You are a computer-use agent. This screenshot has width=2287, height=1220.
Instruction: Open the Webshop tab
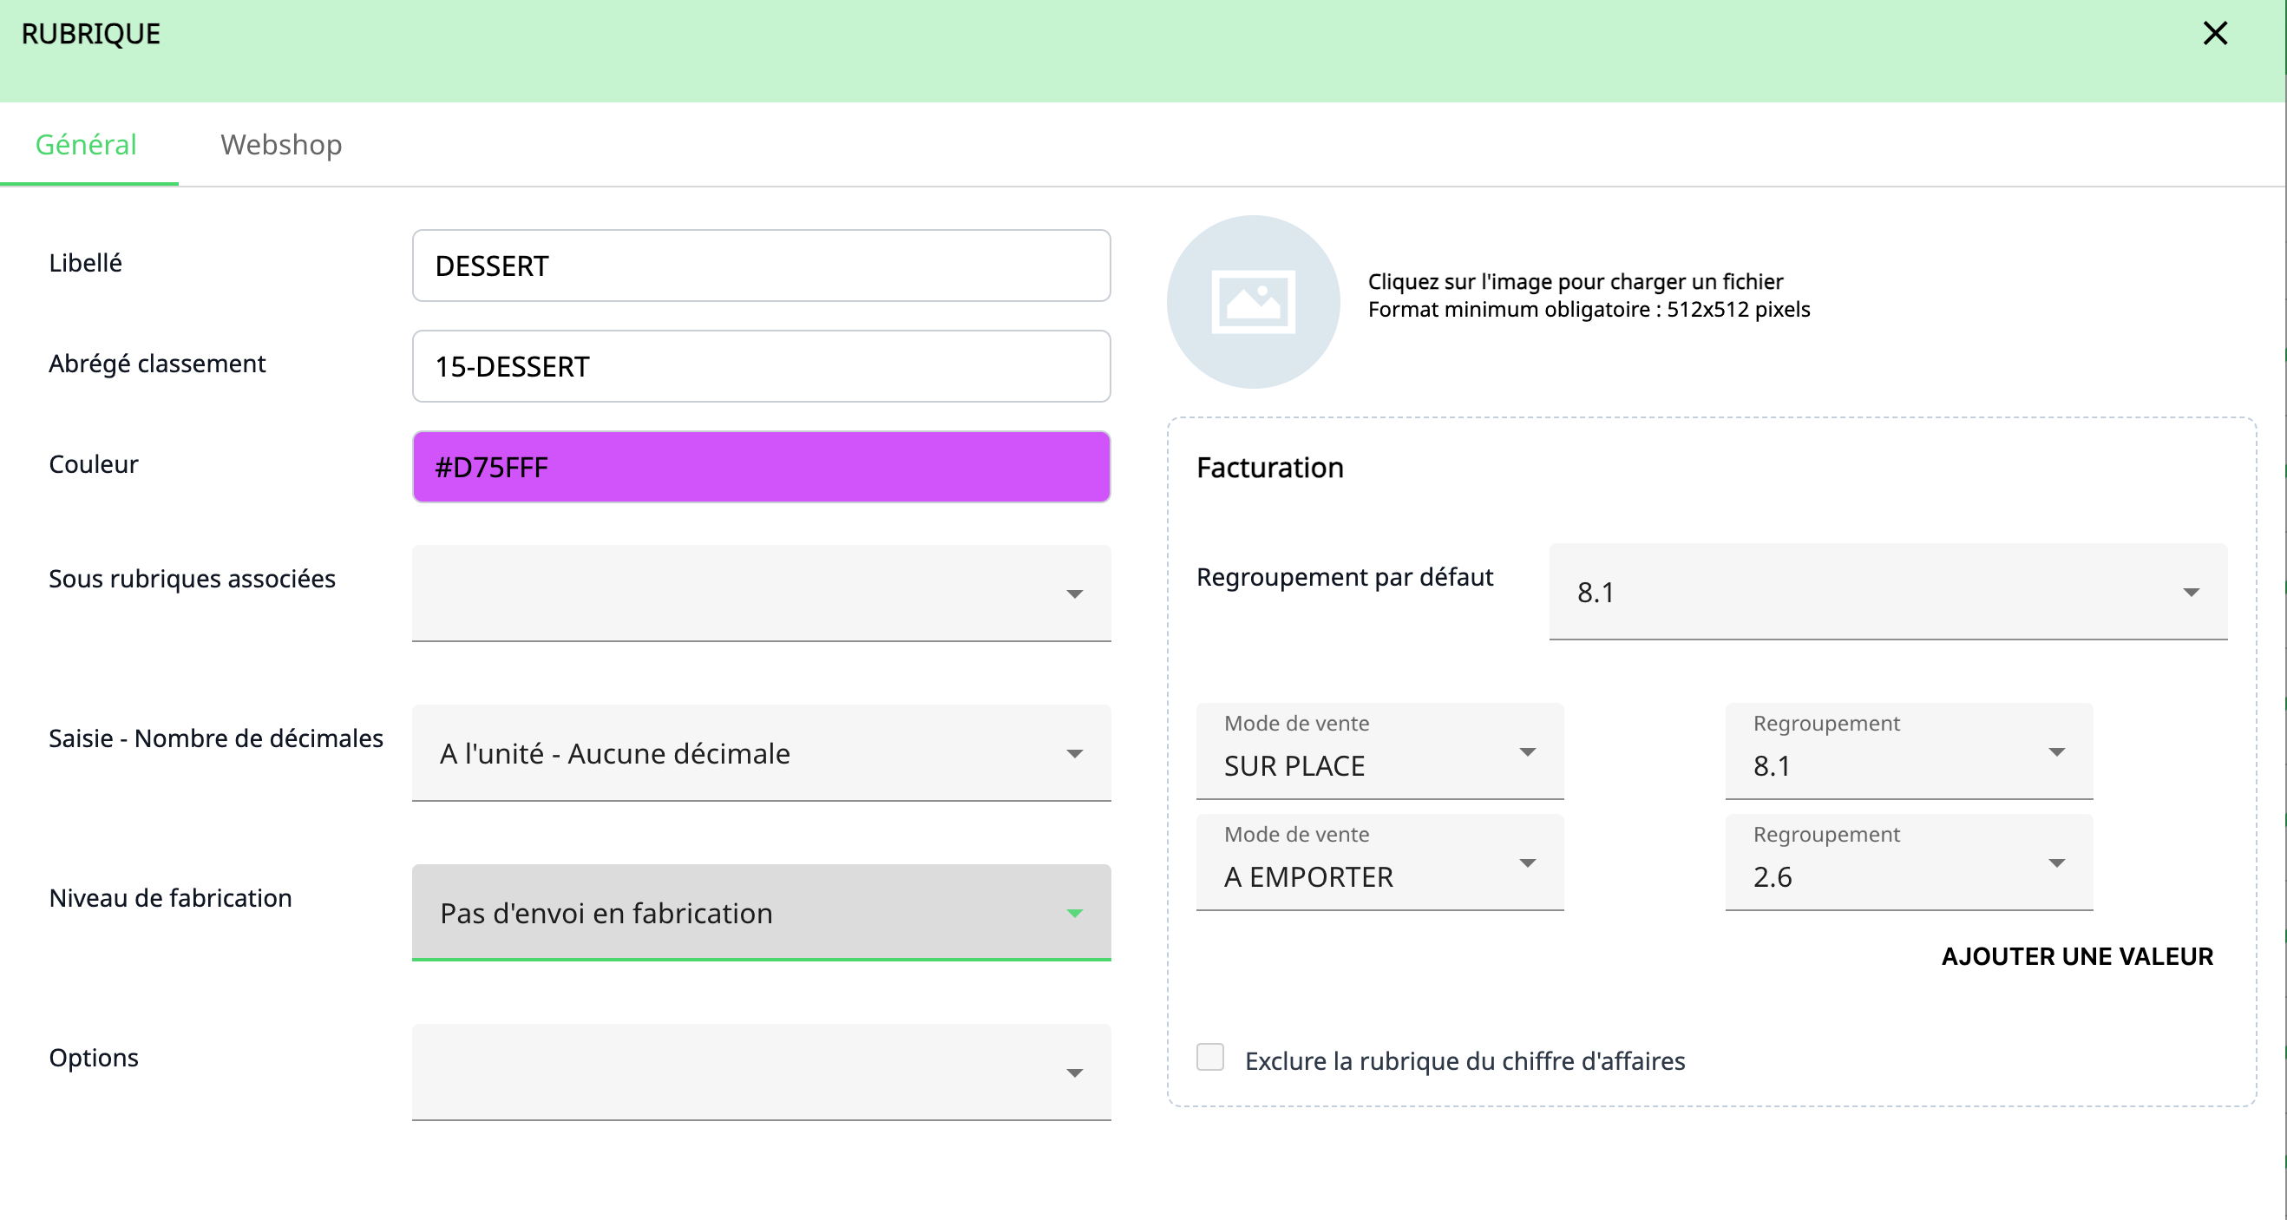(280, 144)
